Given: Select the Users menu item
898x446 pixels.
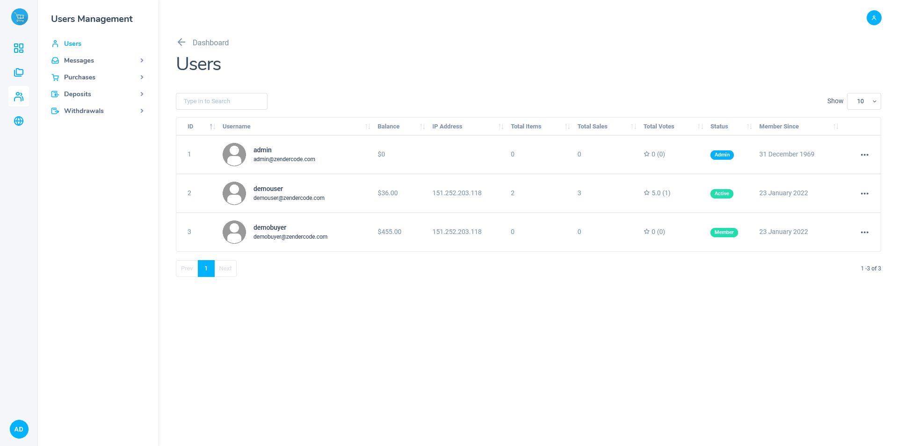Looking at the screenshot, I should tap(72, 43).
